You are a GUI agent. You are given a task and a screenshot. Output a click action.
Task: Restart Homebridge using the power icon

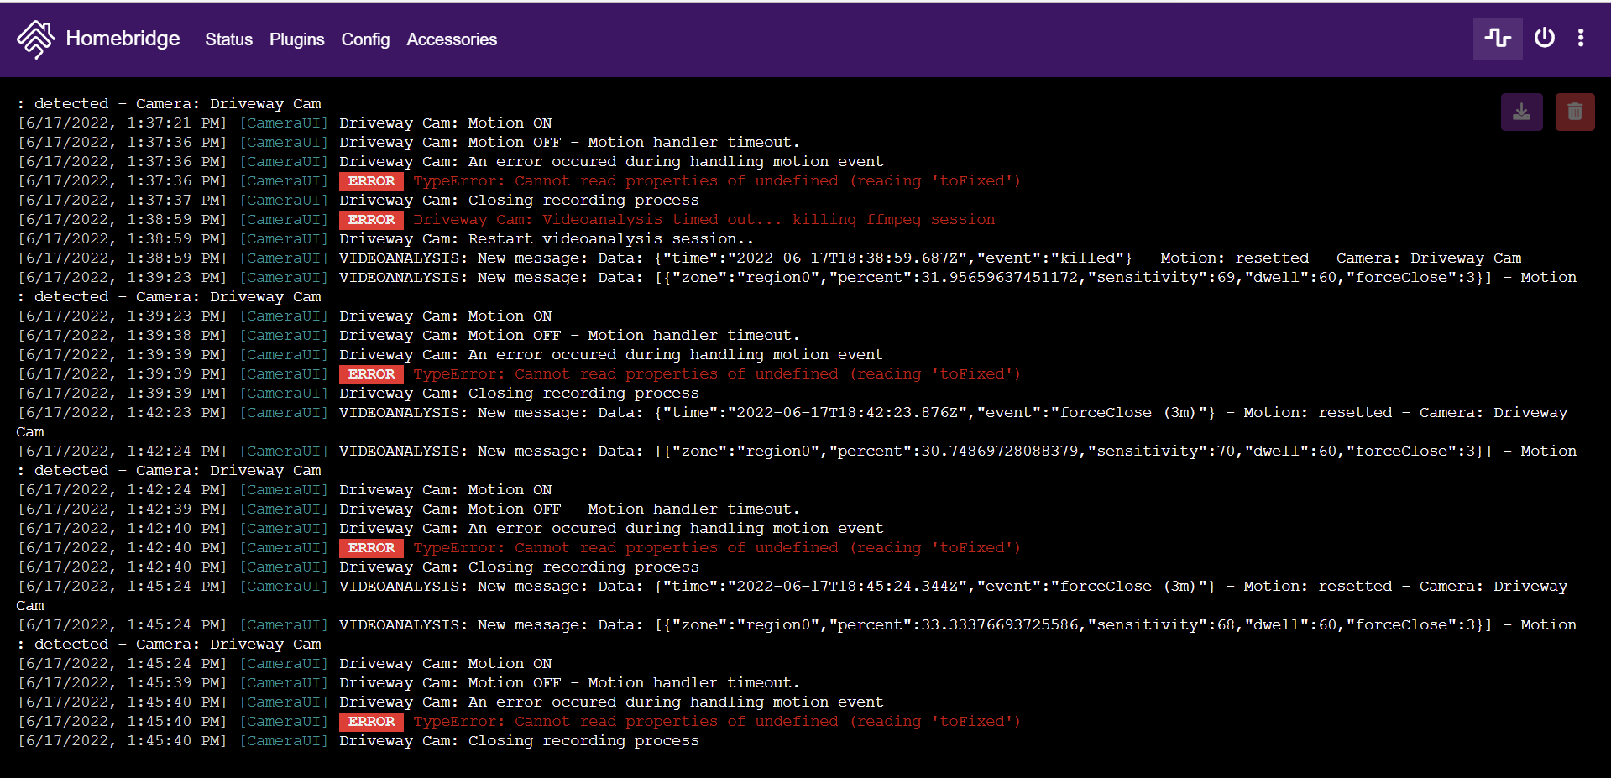click(1545, 38)
